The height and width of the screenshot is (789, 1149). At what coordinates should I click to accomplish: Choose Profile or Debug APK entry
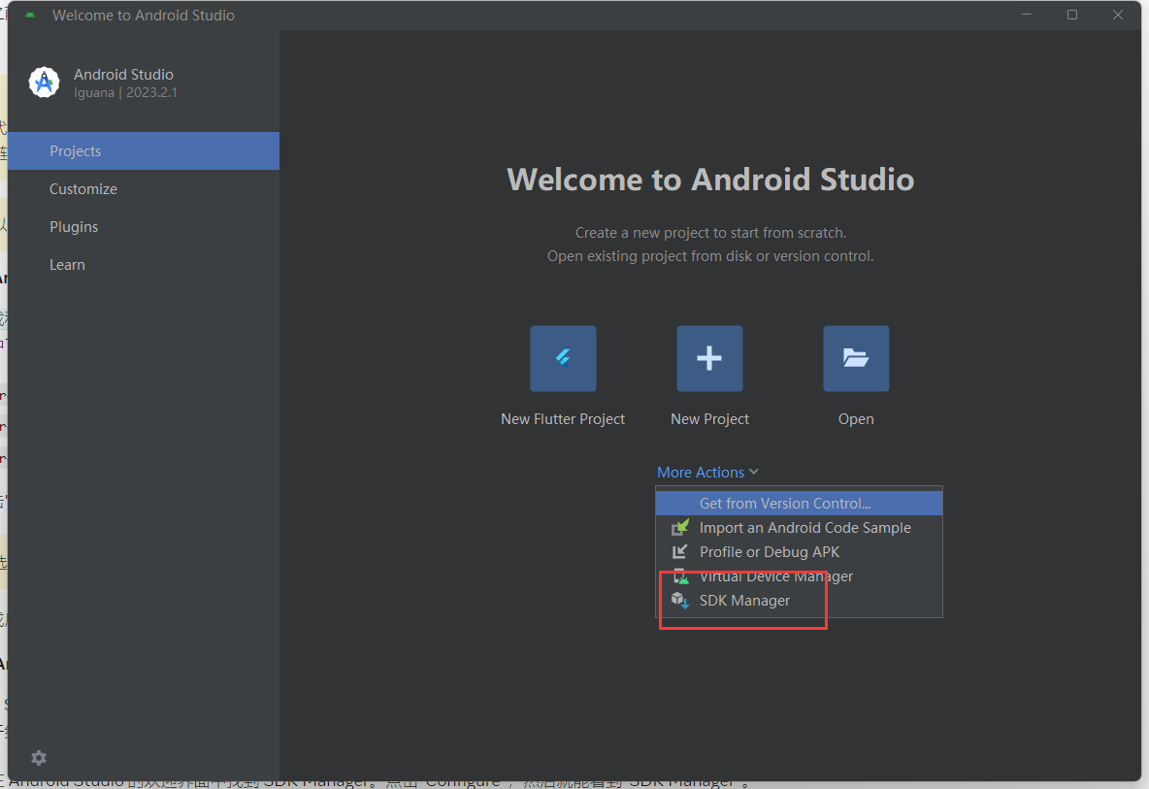[x=799, y=551]
